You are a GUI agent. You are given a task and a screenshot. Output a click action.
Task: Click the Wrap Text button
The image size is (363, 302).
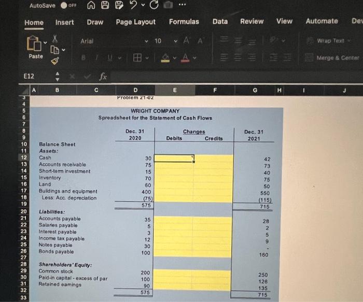[329, 41]
